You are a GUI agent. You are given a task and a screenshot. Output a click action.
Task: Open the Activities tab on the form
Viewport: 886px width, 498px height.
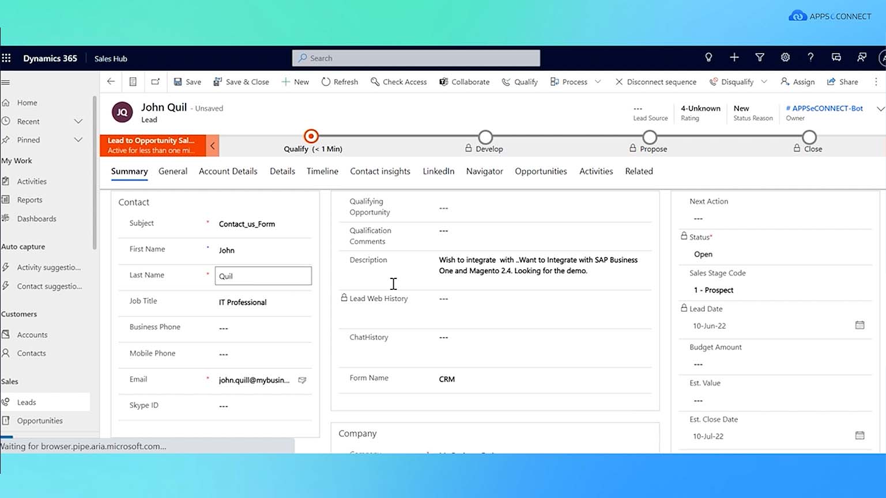(596, 171)
